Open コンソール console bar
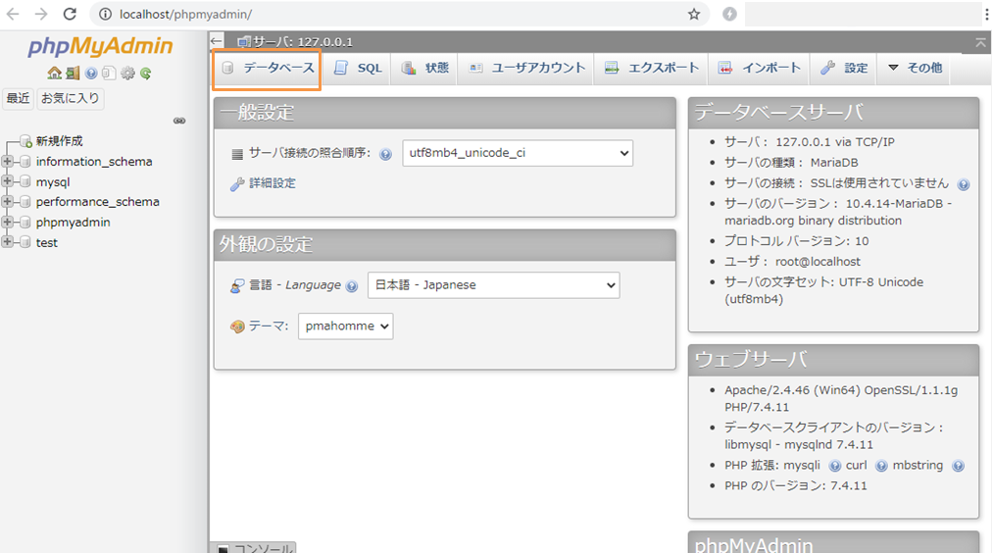 pos(255,547)
